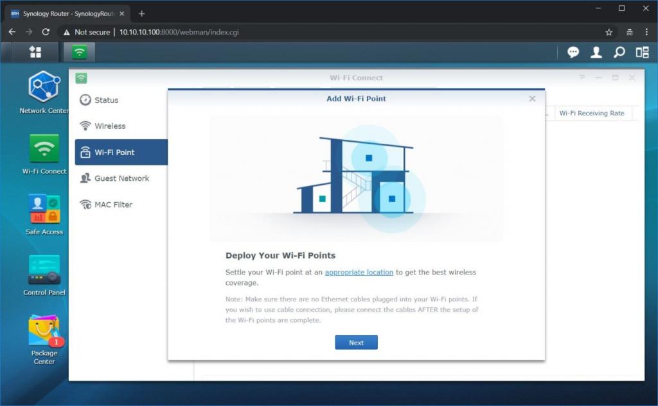Open the Network Center desktop icon
This screenshot has height=406, width=658.
(x=44, y=87)
